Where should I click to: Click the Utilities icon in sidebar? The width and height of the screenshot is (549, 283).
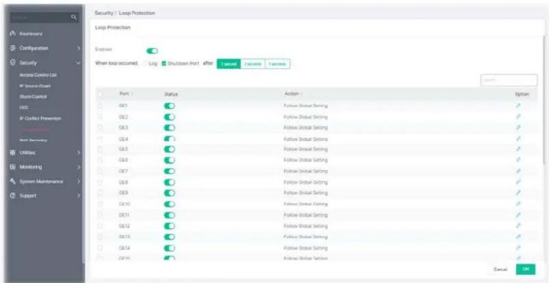click(13, 153)
